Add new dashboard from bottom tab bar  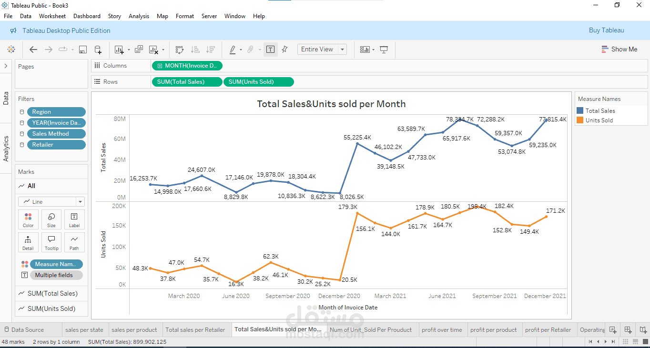click(x=628, y=329)
